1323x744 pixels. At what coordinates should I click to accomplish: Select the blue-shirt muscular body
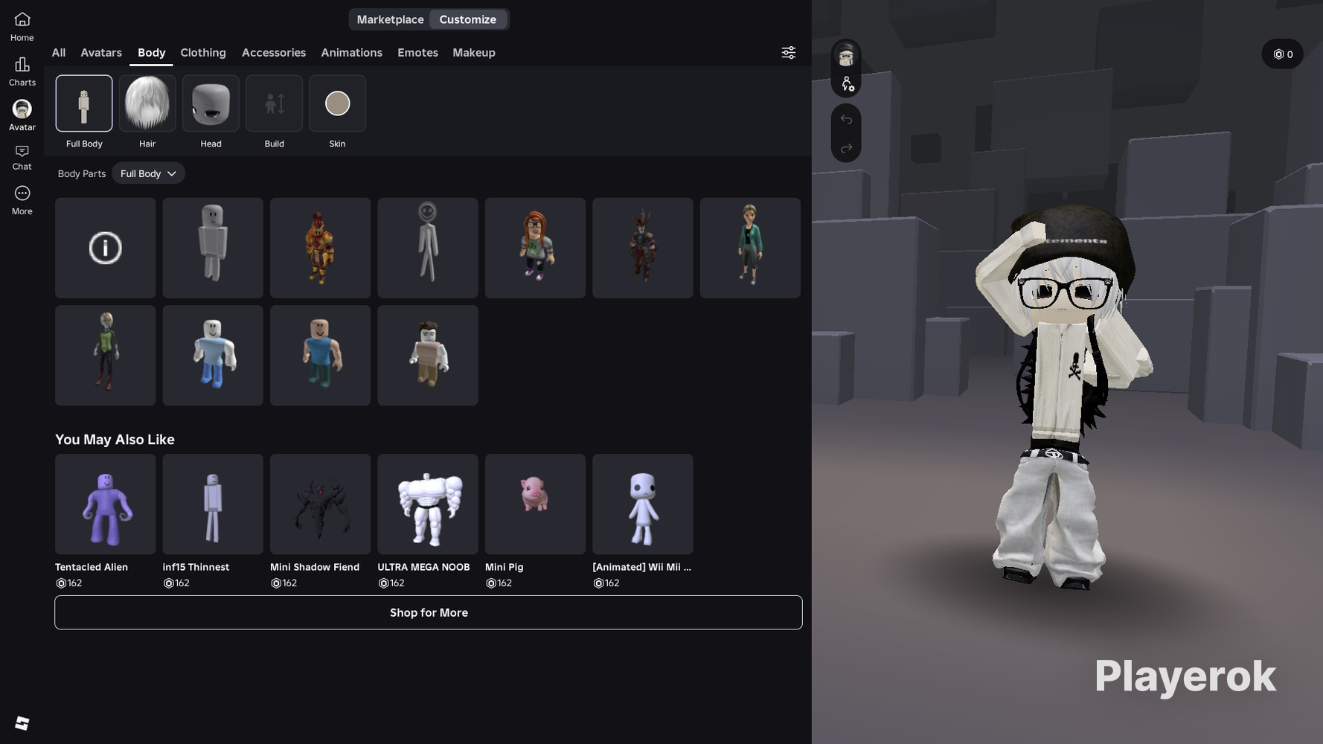point(321,356)
